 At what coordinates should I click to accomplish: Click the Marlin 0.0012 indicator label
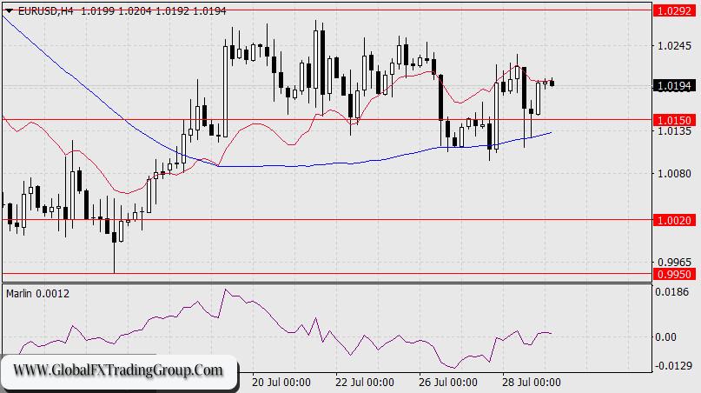[x=38, y=294]
